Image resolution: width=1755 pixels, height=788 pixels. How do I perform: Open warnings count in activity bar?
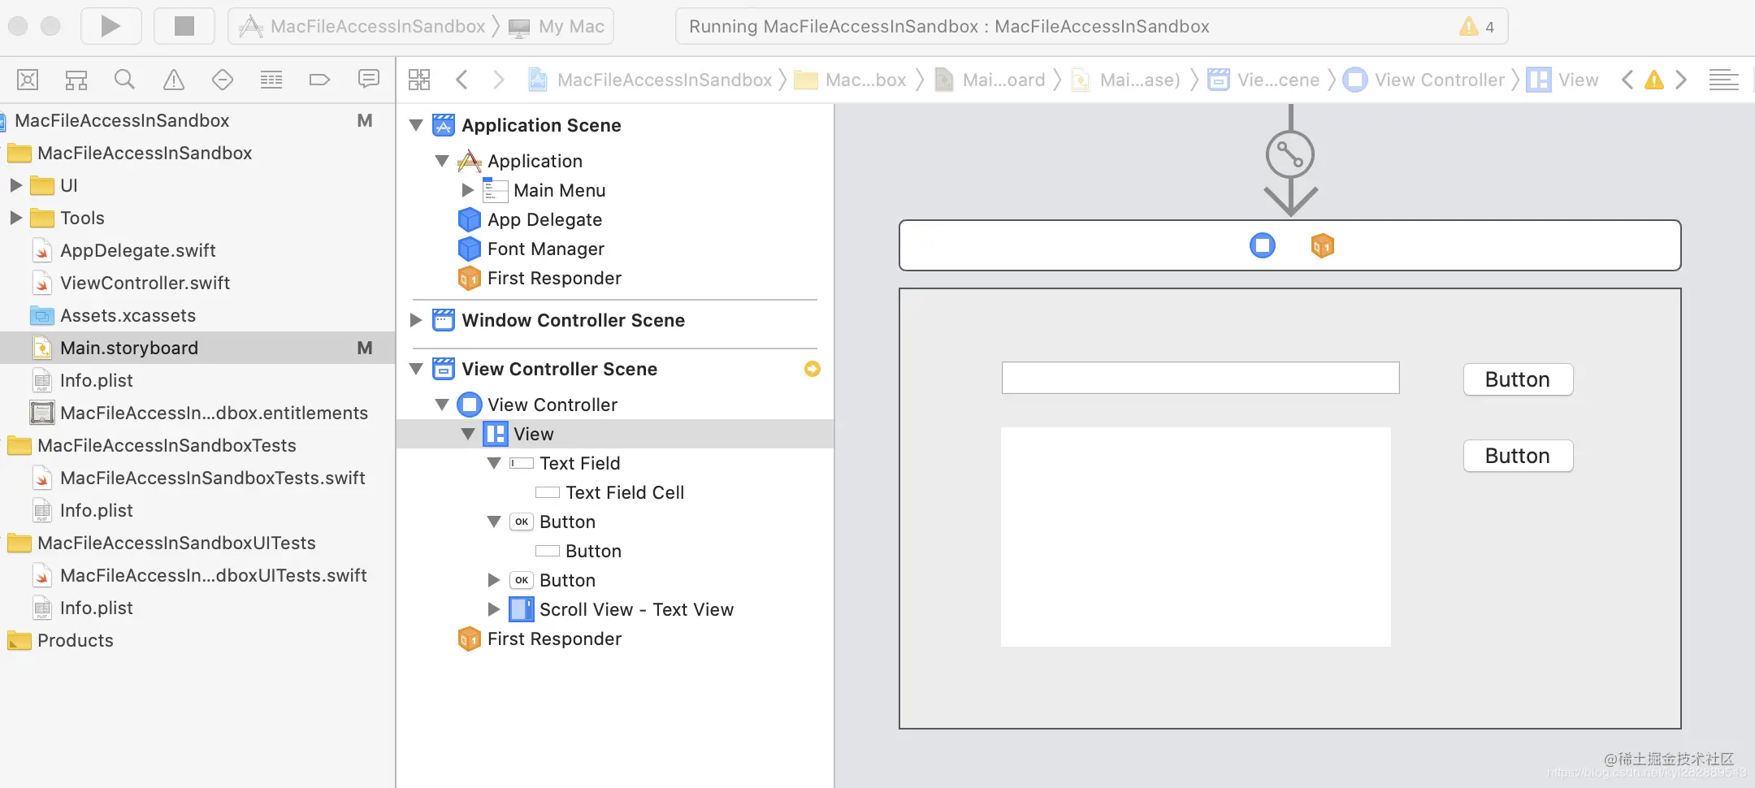tap(1477, 26)
